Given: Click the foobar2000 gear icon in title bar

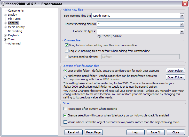Looking at the screenshot, I should point(3,4).
